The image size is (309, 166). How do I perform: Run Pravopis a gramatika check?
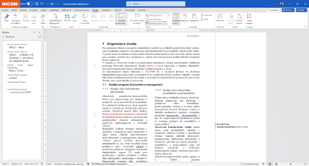(16, 19)
